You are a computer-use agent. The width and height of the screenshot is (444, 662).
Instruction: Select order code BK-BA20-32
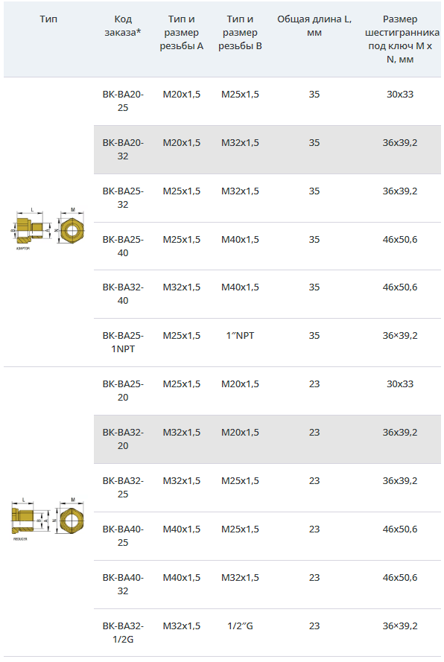click(x=123, y=150)
